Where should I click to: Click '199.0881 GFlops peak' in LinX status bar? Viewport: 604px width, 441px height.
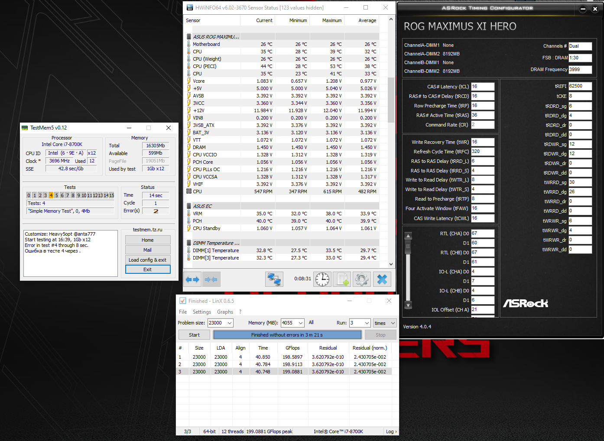(x=269, y=431)
